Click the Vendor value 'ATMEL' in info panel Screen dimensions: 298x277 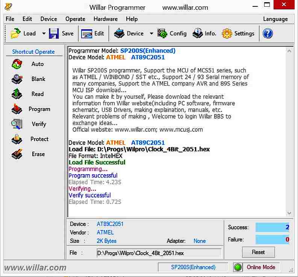(105, 232)
